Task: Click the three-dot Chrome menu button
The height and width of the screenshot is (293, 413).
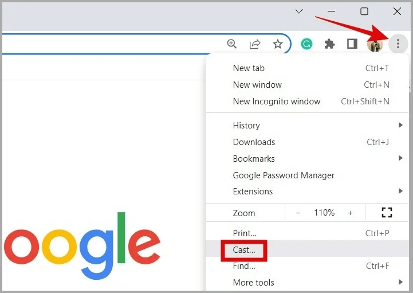Action: (398, 44)
